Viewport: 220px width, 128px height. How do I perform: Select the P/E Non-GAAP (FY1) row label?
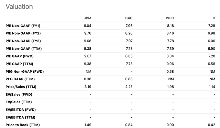point(23,26)
